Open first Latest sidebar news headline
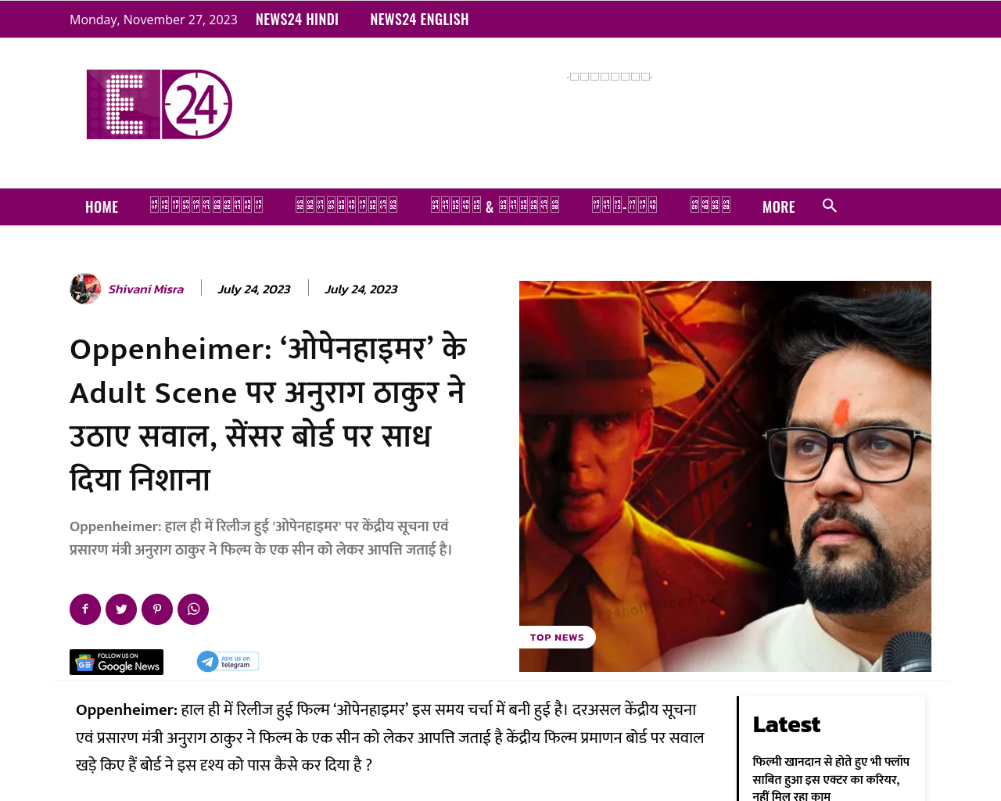 [x=831, y=778]
